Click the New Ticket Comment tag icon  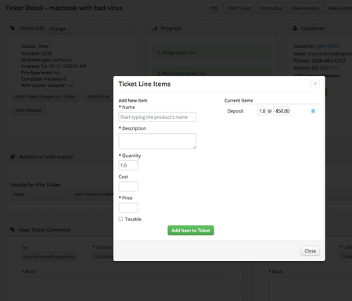[13, 230]
